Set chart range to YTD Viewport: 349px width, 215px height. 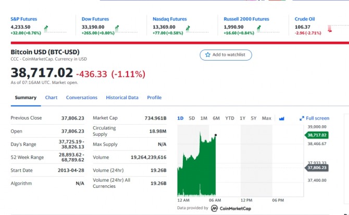[x=230, y=118]
